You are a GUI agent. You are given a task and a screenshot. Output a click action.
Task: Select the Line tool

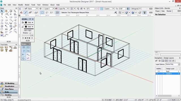(2, 17)
